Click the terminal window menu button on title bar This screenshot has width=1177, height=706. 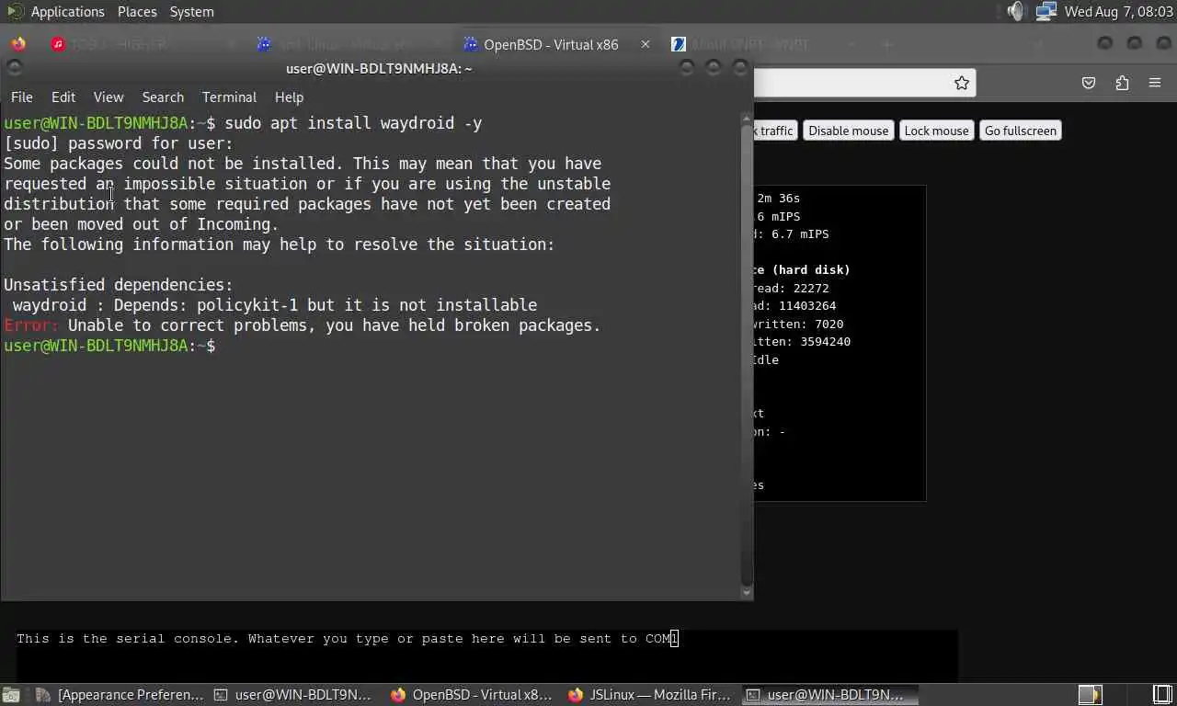click(x=13, y=68)
